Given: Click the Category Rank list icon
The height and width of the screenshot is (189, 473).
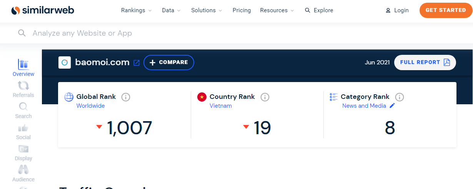Looking at the screenshot, I should [334, 97].
